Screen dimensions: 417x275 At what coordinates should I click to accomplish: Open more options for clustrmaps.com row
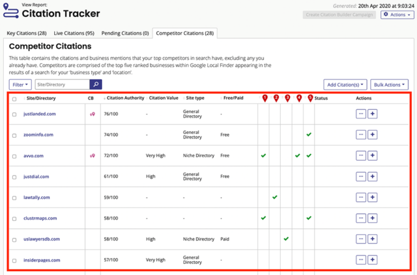361,218
